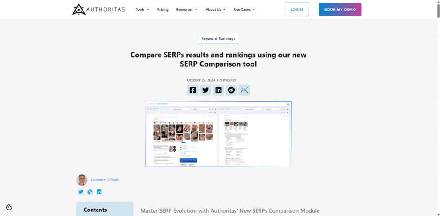The height and width of the screenshot is (216, 440).
Task: Open the SERP comparison screenshot image
Action: (x=218, y=134)
